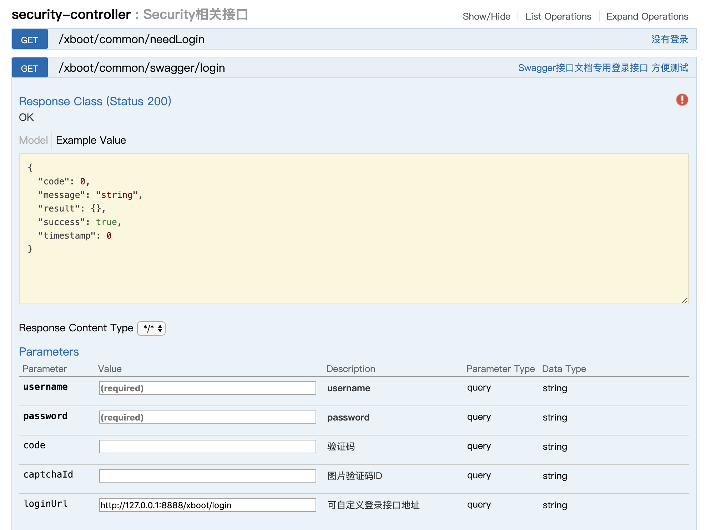Image resolution: width=706 pixels, height=530 pixels.
Task: Click the captchaId value input field
Action: click(x=207, y=476)
